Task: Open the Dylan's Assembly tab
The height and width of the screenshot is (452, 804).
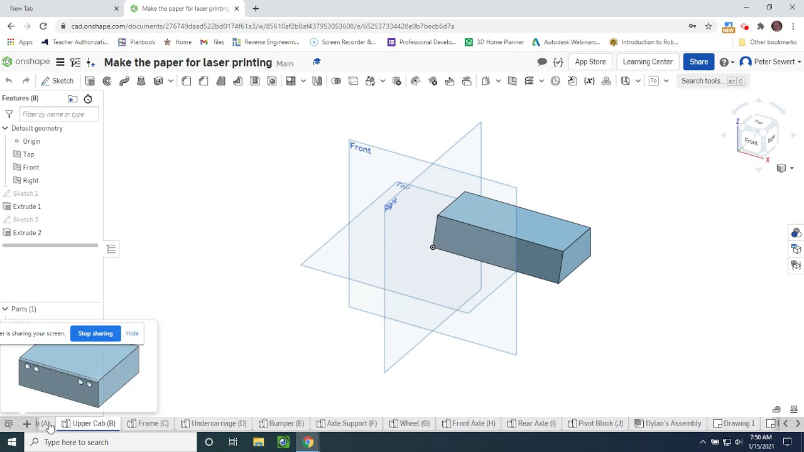Action: 668,424
